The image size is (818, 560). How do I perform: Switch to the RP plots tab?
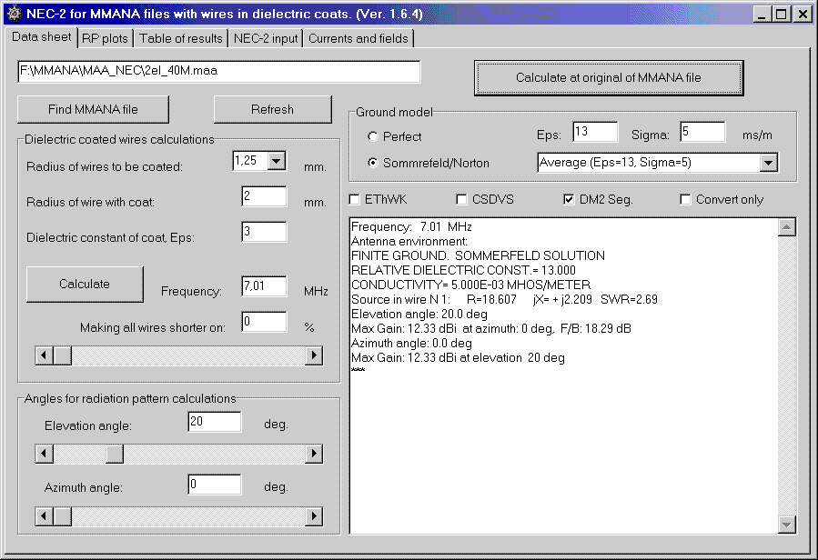107,38
